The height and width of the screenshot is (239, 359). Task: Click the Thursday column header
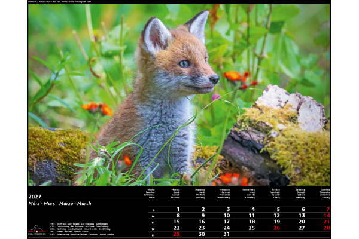[x=249, y=194]
